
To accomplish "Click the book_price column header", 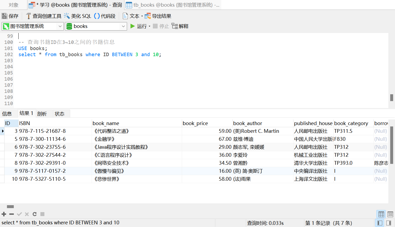I will pos(207,123).
